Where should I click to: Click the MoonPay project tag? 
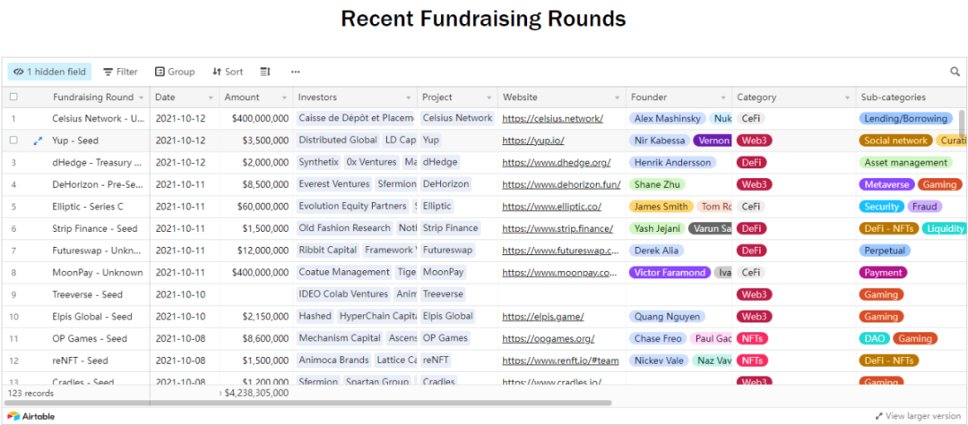coord(444,272)
